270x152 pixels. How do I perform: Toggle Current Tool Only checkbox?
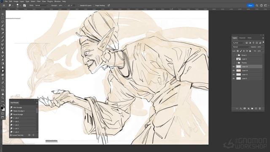[11, 135]
